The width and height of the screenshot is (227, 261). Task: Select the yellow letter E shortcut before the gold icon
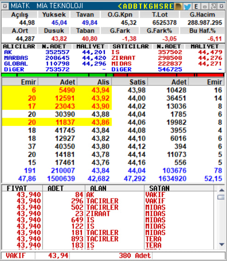[171, 6]
